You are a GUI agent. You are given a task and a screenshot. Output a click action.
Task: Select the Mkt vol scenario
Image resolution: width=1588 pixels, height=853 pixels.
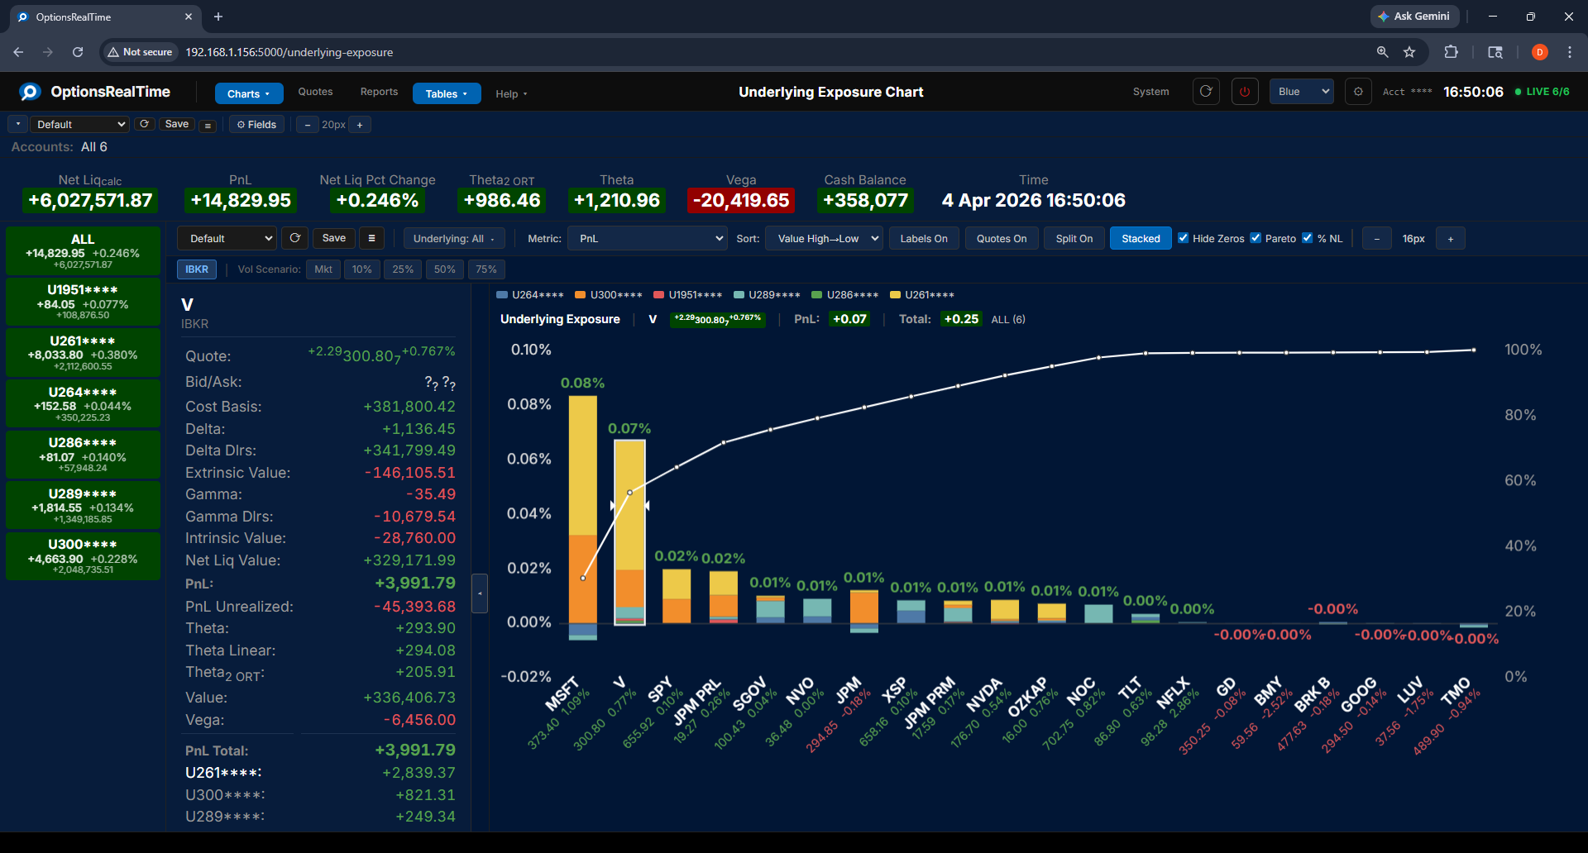[x=323, y=269]
